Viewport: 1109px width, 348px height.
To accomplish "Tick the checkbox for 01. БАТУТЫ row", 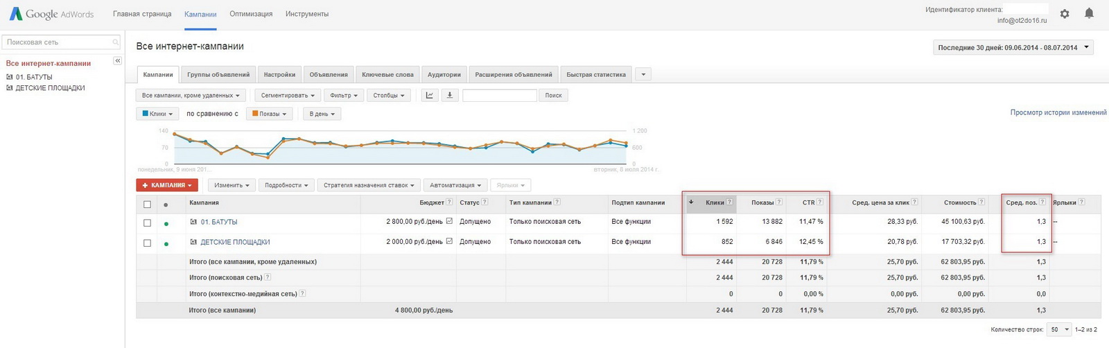I will [147, 223].
